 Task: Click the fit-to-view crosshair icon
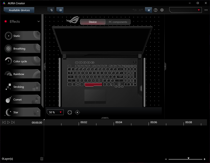pos(70,112)
